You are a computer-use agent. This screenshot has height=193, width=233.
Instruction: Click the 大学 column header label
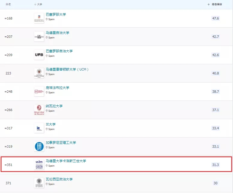pyautogui.click(x=40, y=4)
